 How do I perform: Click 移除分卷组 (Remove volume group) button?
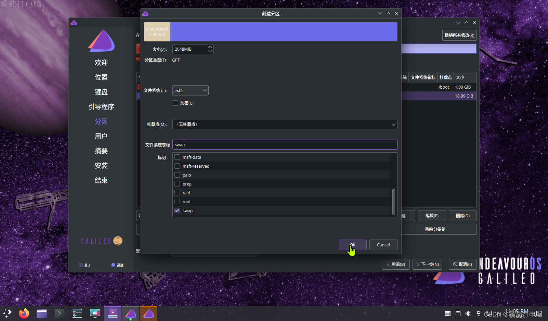pos(435,229)
